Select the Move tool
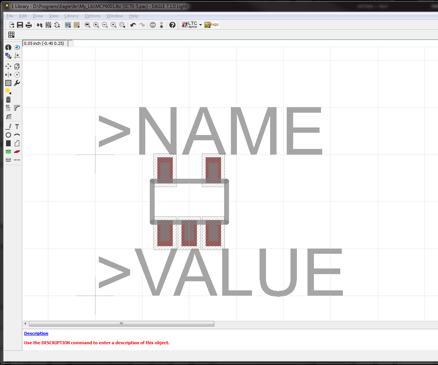 point(8,66)
